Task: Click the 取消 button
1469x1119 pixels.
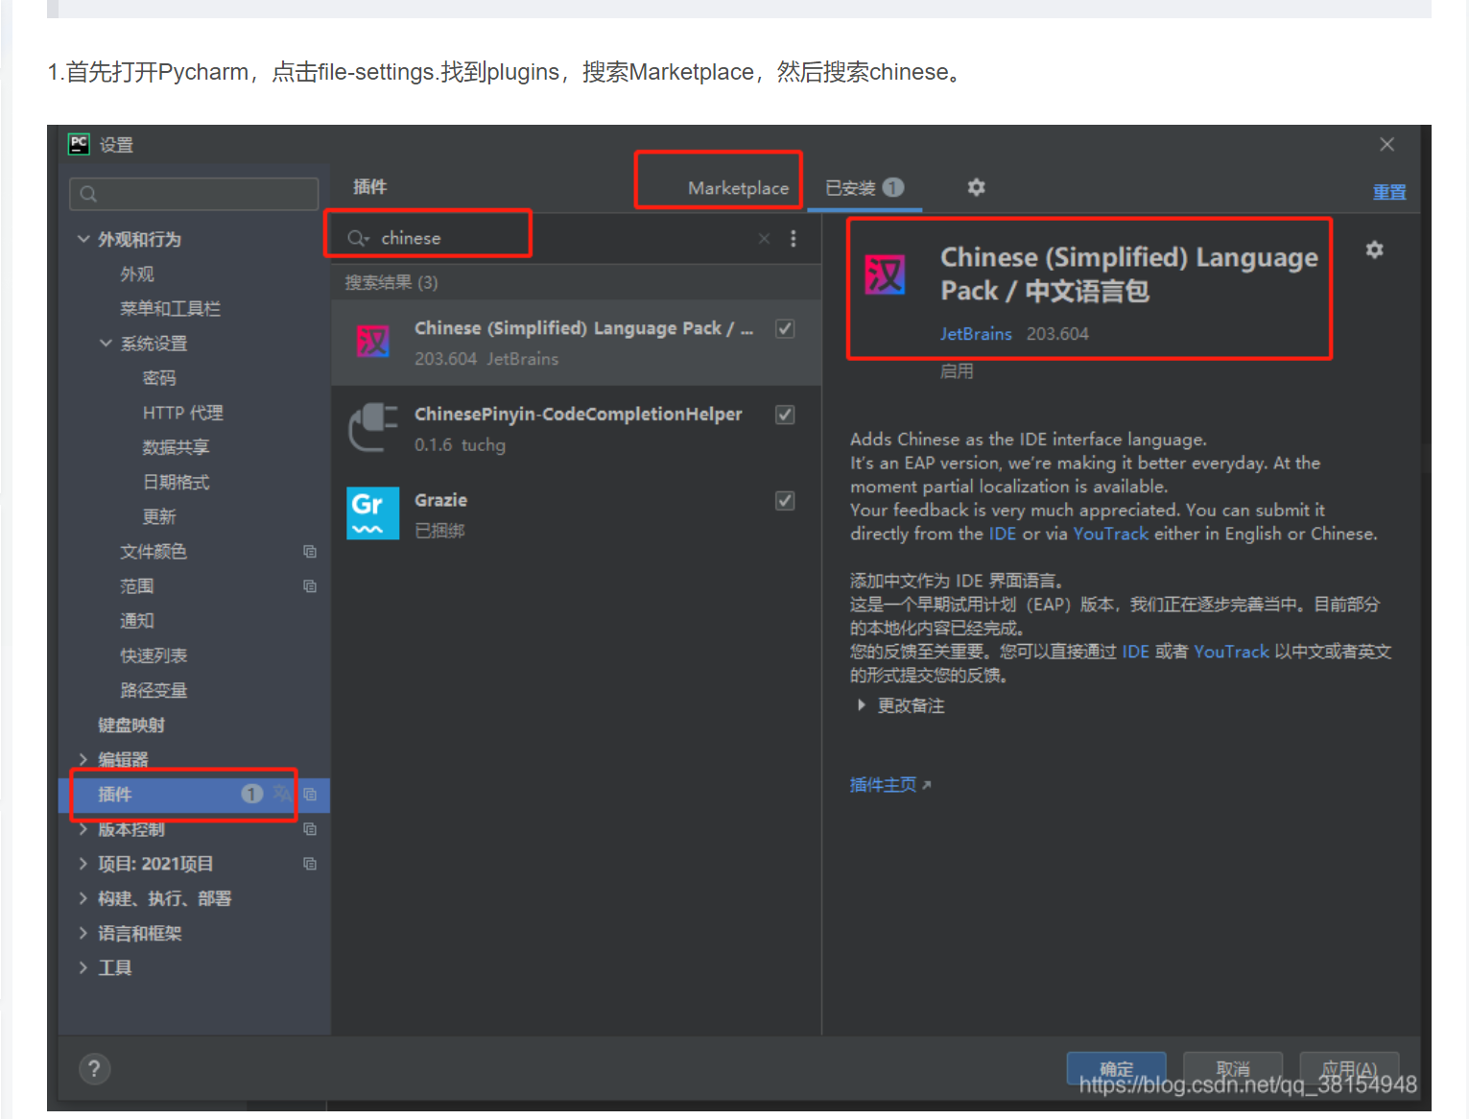Action: [x=1232, y=1069]
